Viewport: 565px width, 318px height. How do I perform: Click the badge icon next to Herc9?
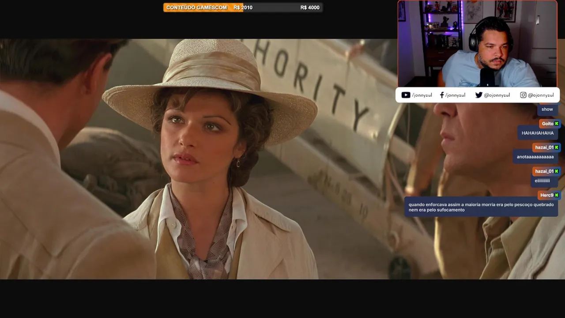click(x=557, y=195)
